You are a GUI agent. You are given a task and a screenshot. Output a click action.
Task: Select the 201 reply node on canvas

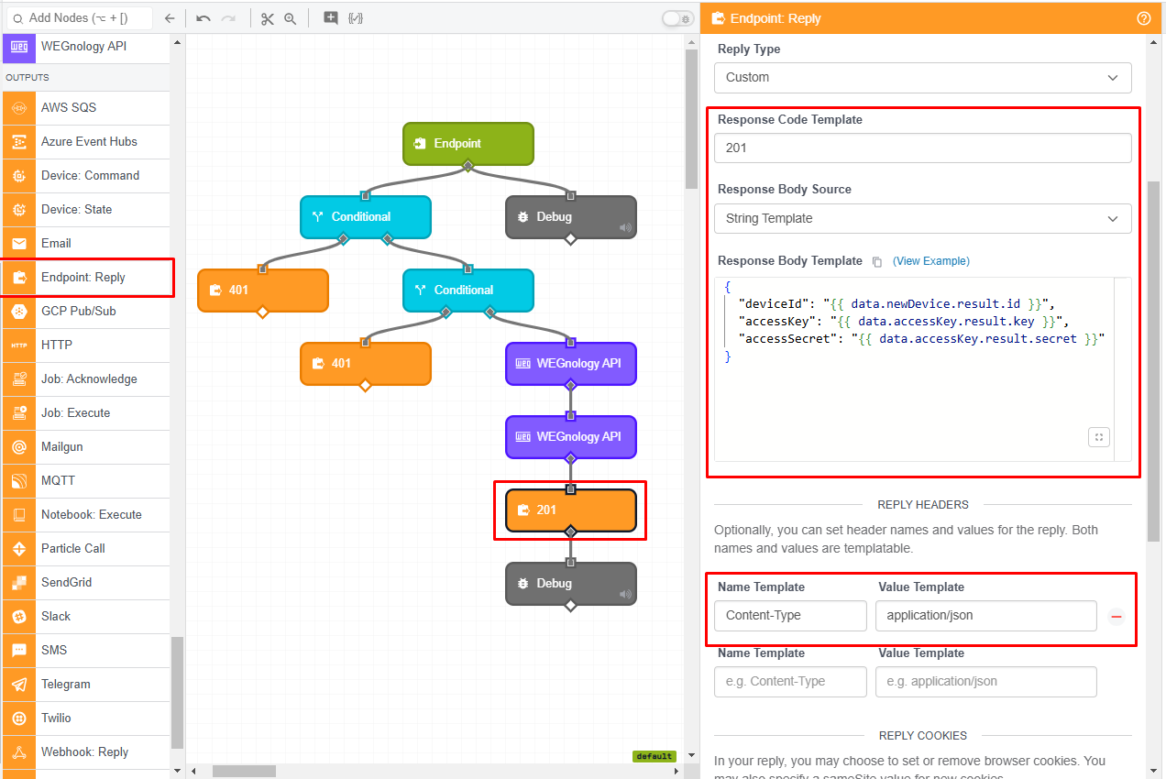tap(571, 510)
